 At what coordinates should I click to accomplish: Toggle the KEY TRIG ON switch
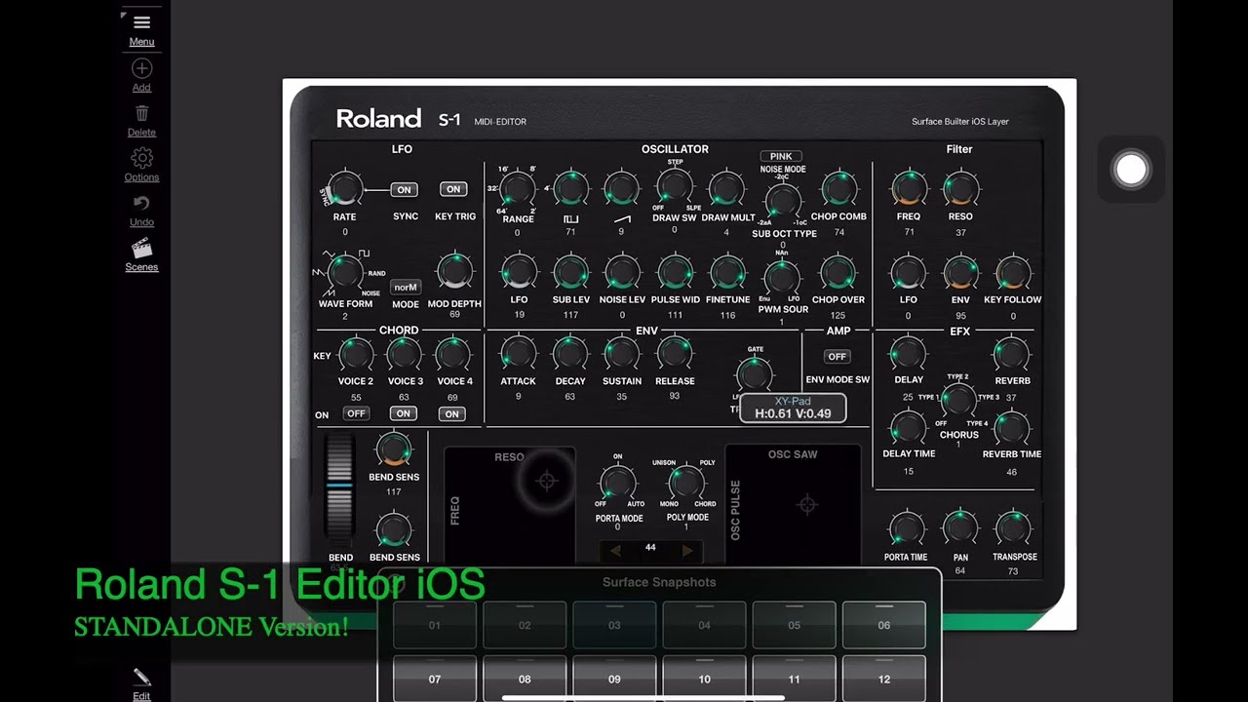(x=453, y=189)
